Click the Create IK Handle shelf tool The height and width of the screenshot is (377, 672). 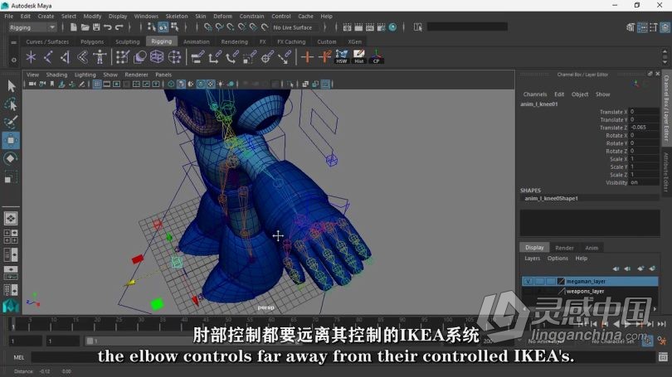66,57
